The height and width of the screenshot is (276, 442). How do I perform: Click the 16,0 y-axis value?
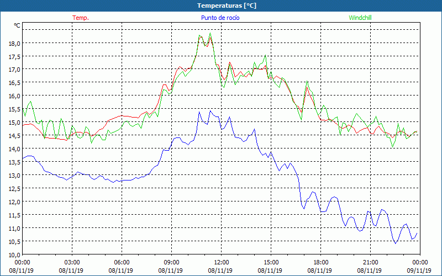(15, 96)
